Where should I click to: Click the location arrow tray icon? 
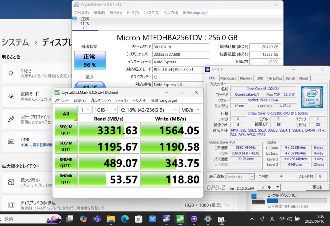262,219
